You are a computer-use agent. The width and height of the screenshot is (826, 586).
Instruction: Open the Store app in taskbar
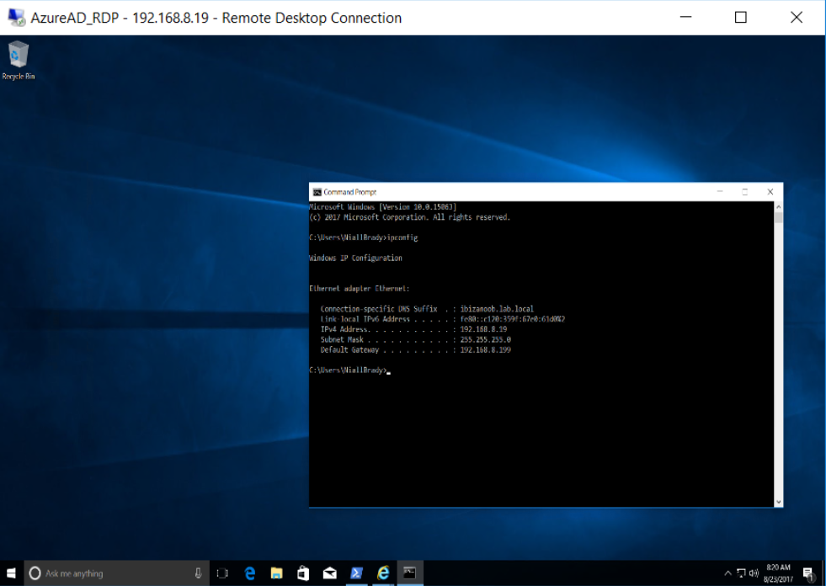pos(303,573)
